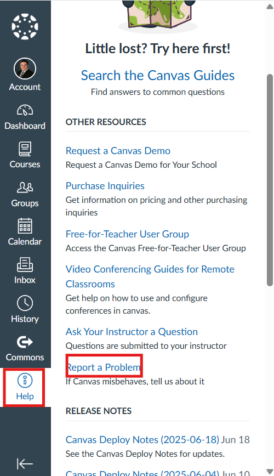
Task: Click Report a Problem link
Action: coord(104,367)
